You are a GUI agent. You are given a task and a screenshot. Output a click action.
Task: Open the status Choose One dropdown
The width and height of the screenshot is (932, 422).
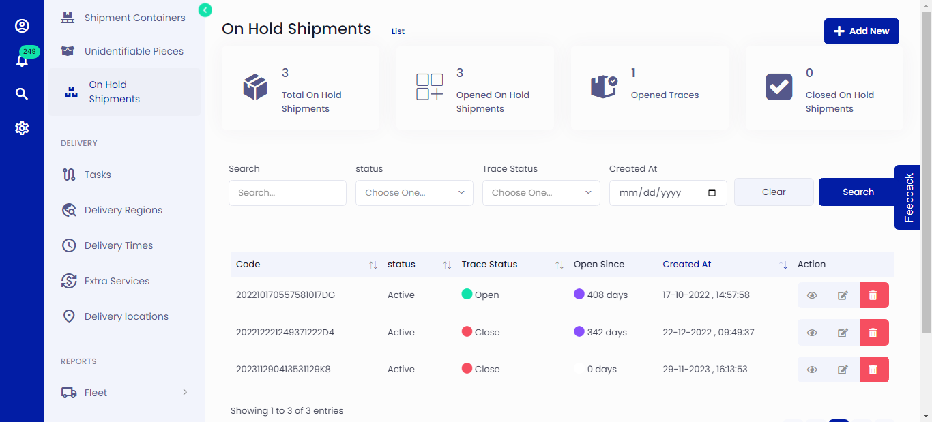(413, 192)
